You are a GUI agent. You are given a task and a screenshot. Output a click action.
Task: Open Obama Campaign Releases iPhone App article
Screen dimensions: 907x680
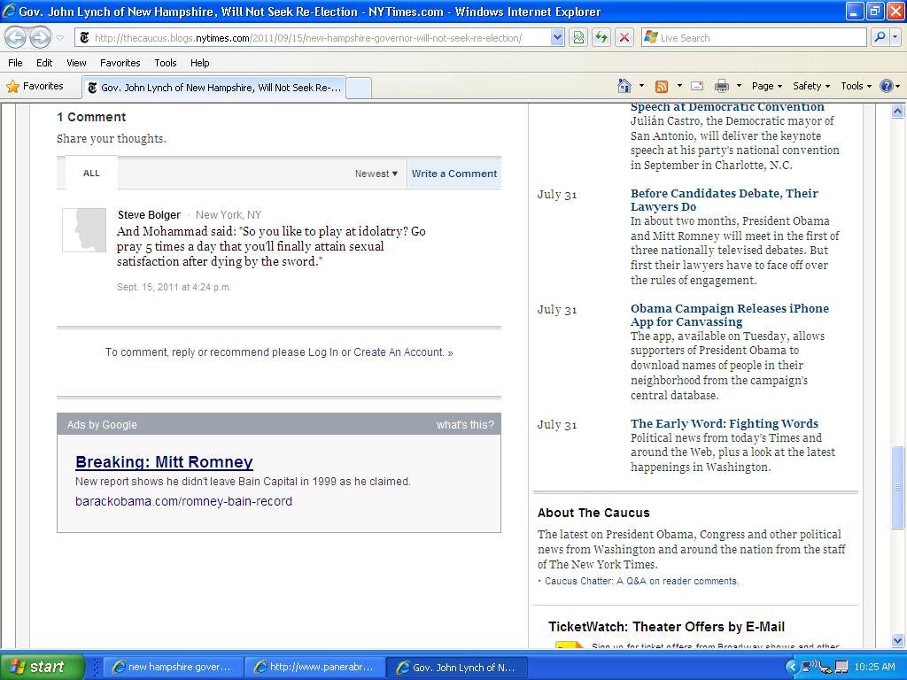click(730, 315)
